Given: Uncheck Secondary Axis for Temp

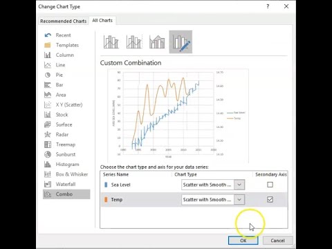Looking at the screenshot, I should 270,199.
